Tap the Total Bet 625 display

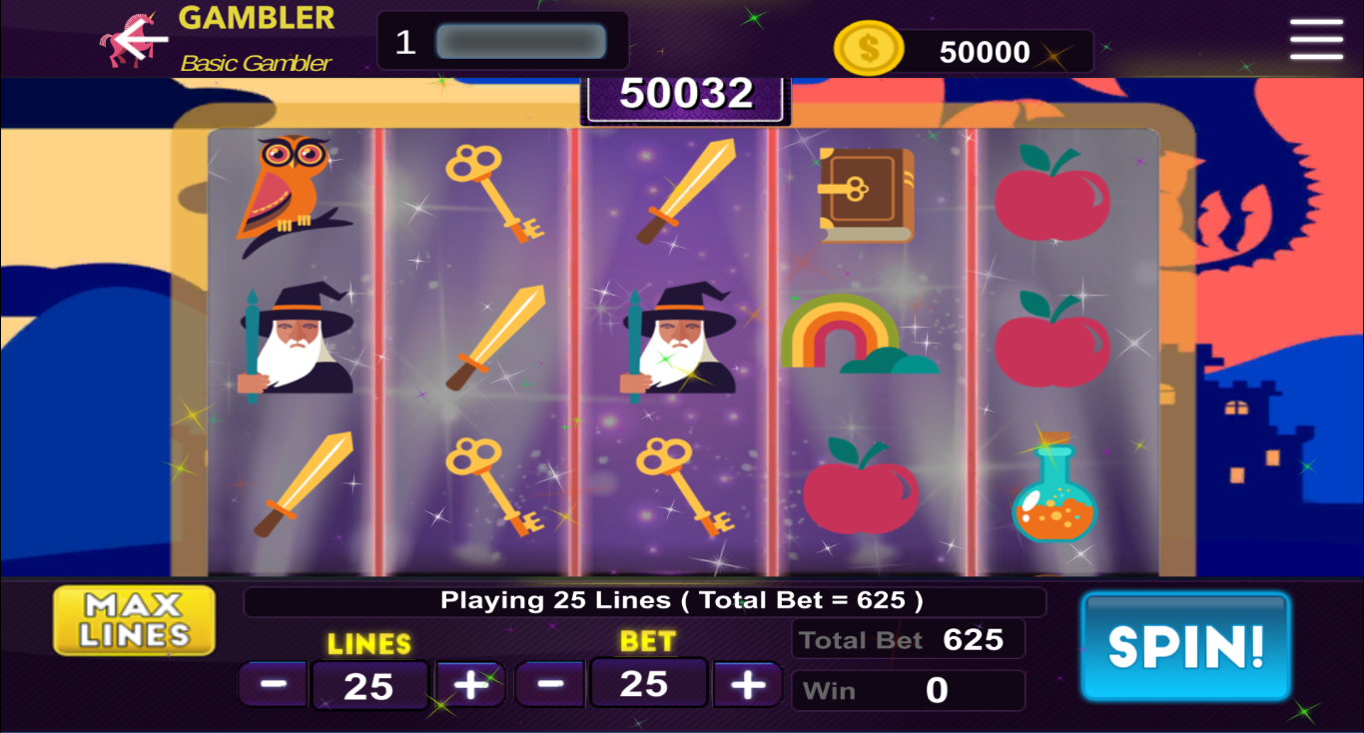[909, 640]
